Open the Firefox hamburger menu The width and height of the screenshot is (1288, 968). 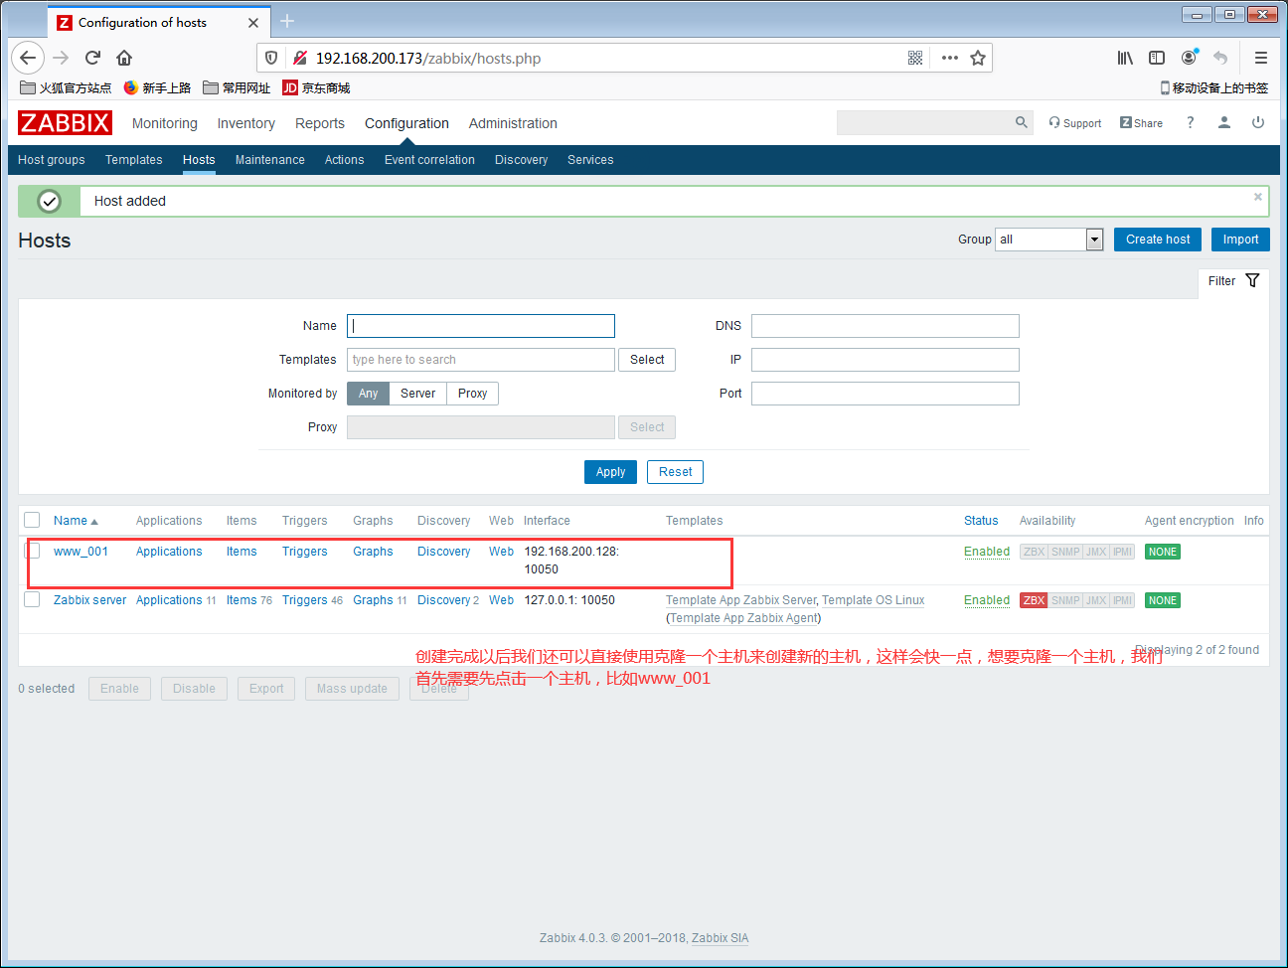1260,58
